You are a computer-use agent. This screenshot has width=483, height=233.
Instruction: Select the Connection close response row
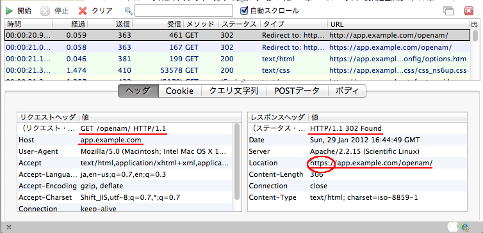click(357, 186)
